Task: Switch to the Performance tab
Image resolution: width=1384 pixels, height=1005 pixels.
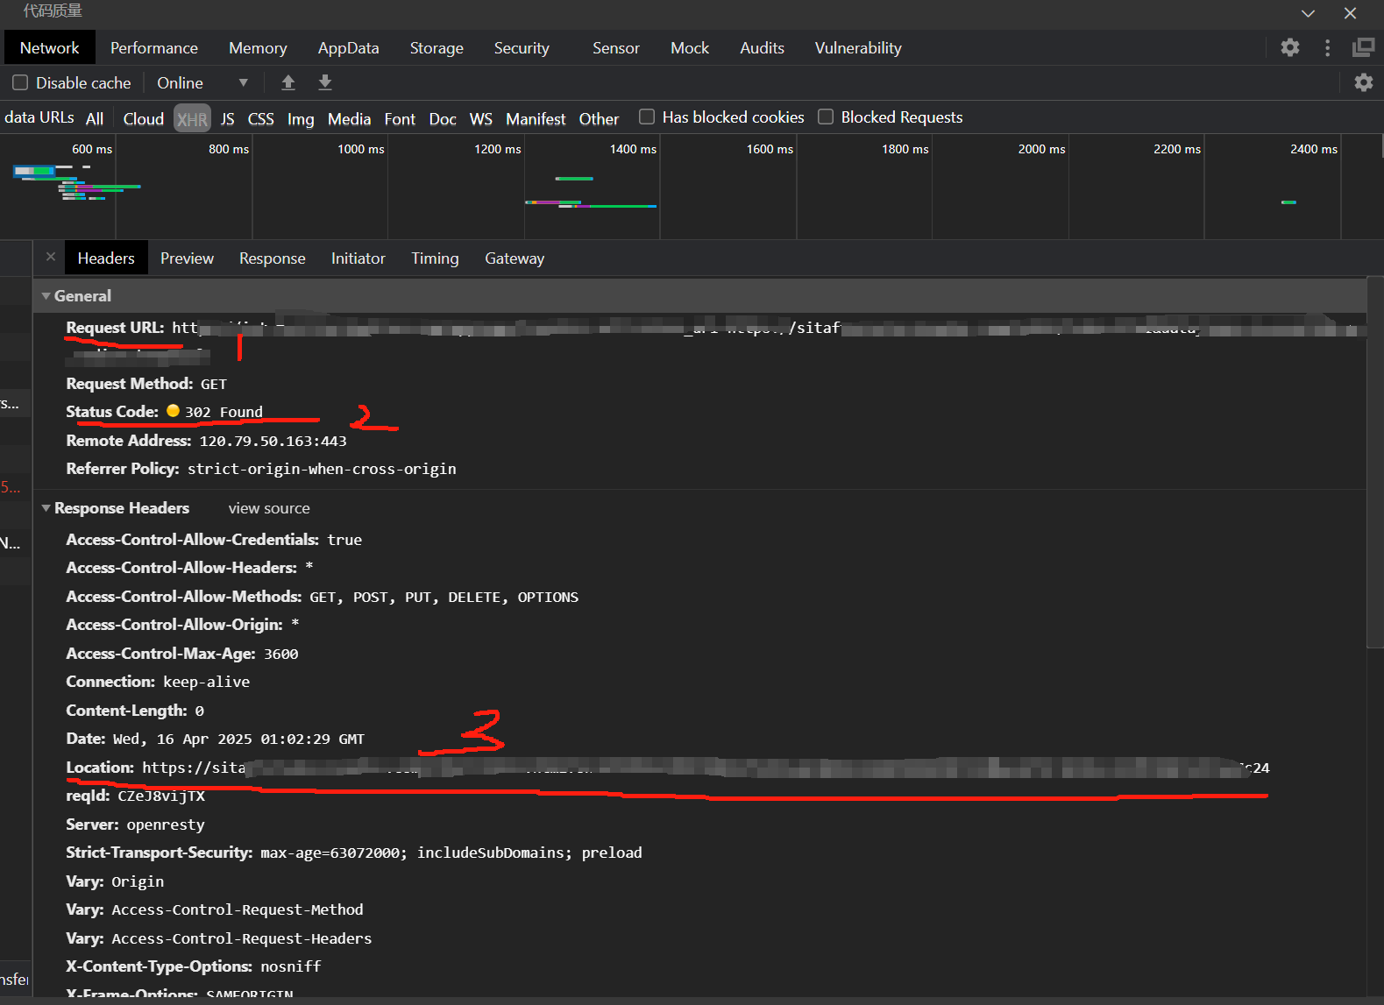Action: tap(154, 48)
